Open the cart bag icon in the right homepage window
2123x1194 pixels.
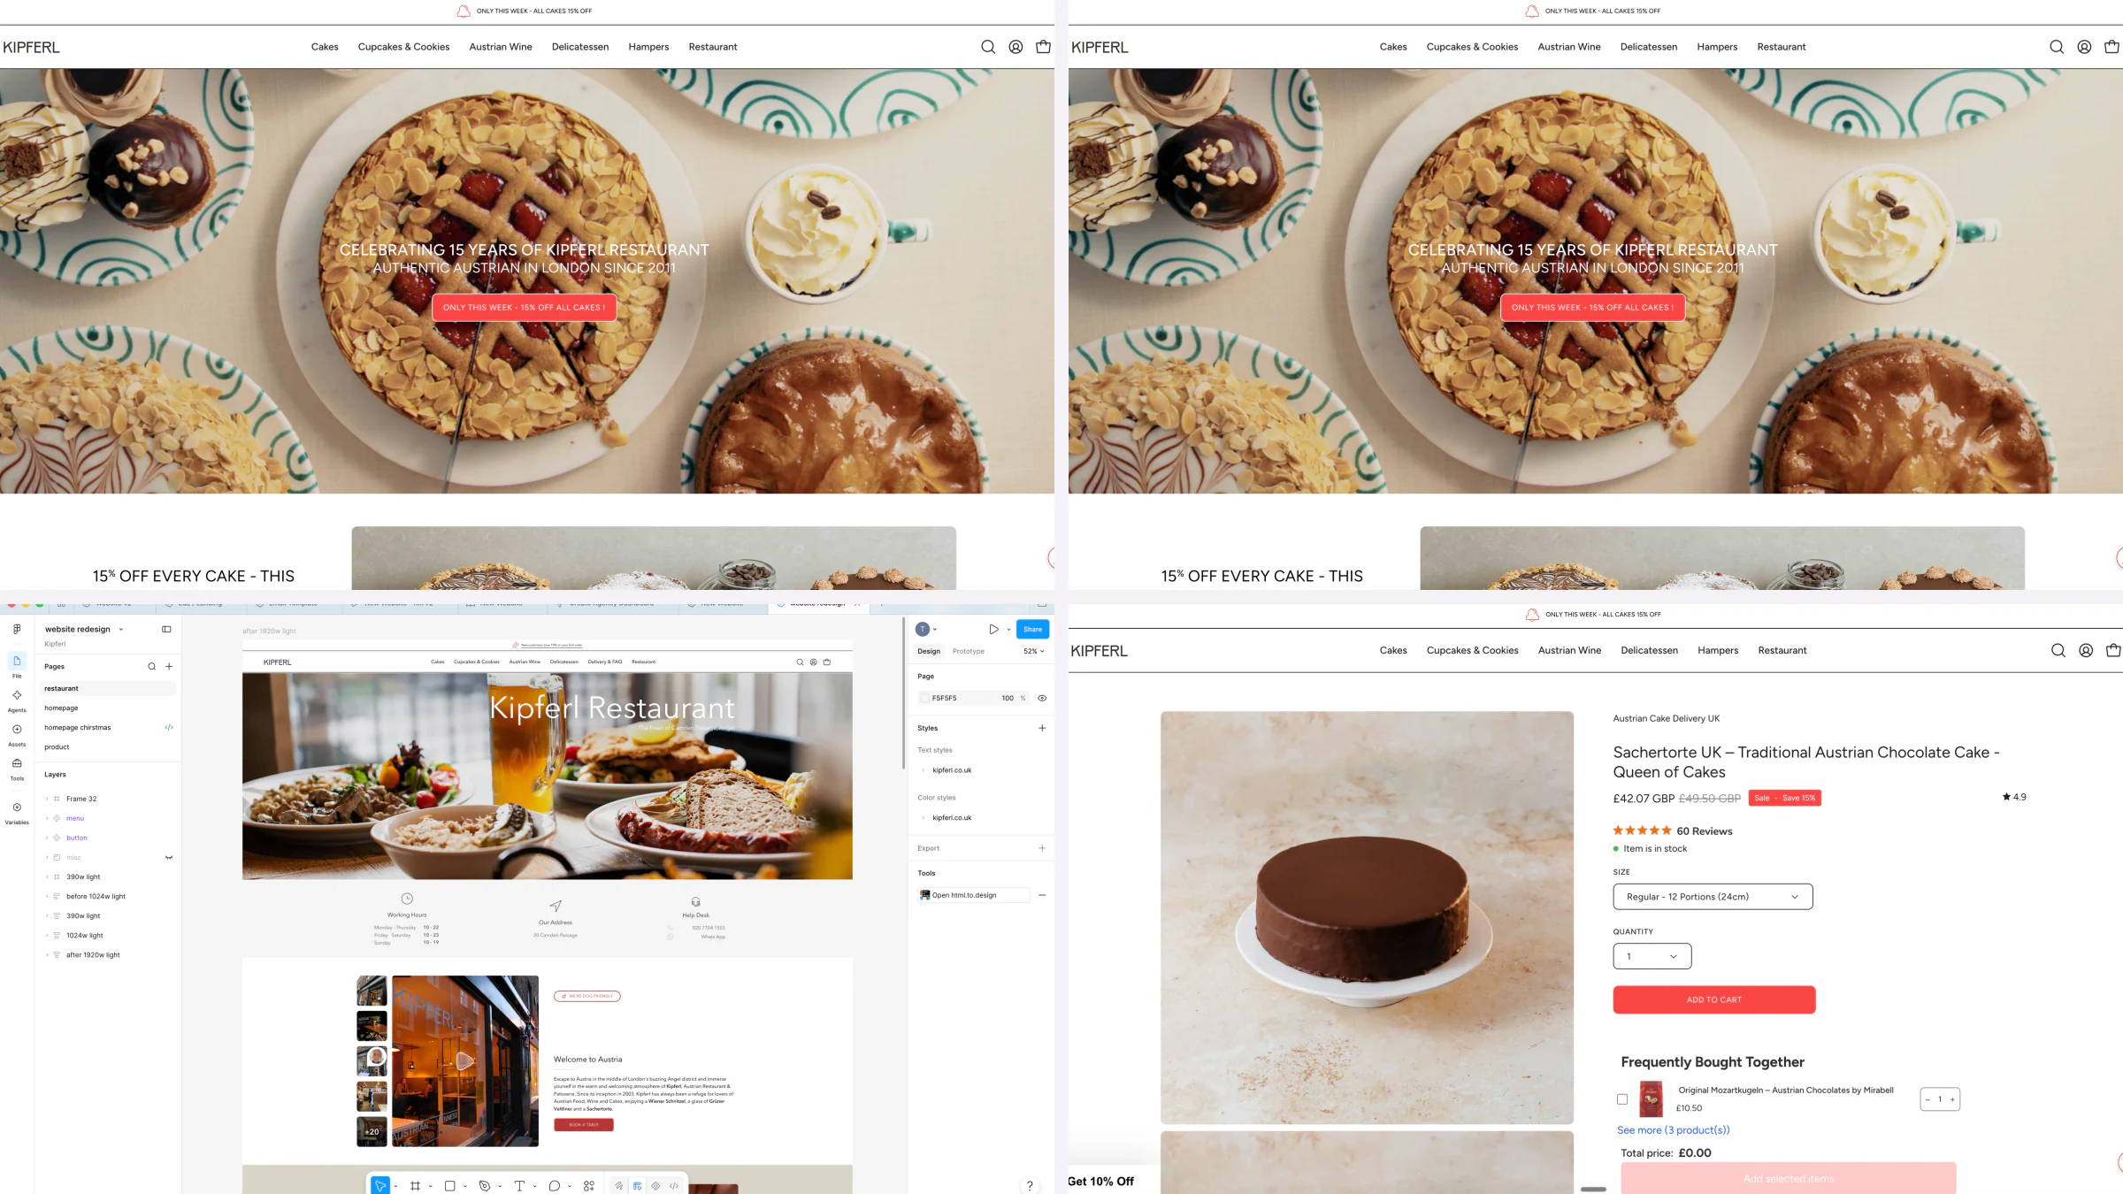tap(2112, 47)
